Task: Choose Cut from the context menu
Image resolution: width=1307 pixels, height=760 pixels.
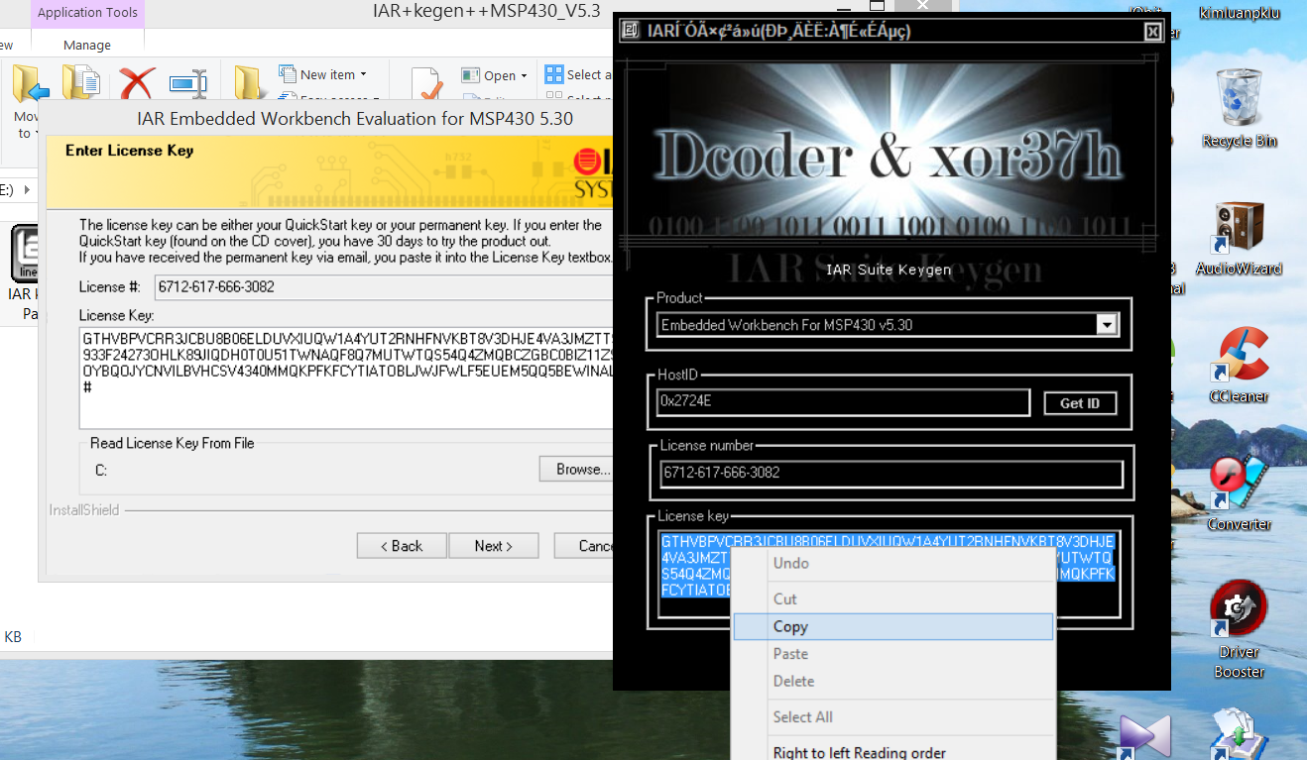Action: (x=892, y=598)
